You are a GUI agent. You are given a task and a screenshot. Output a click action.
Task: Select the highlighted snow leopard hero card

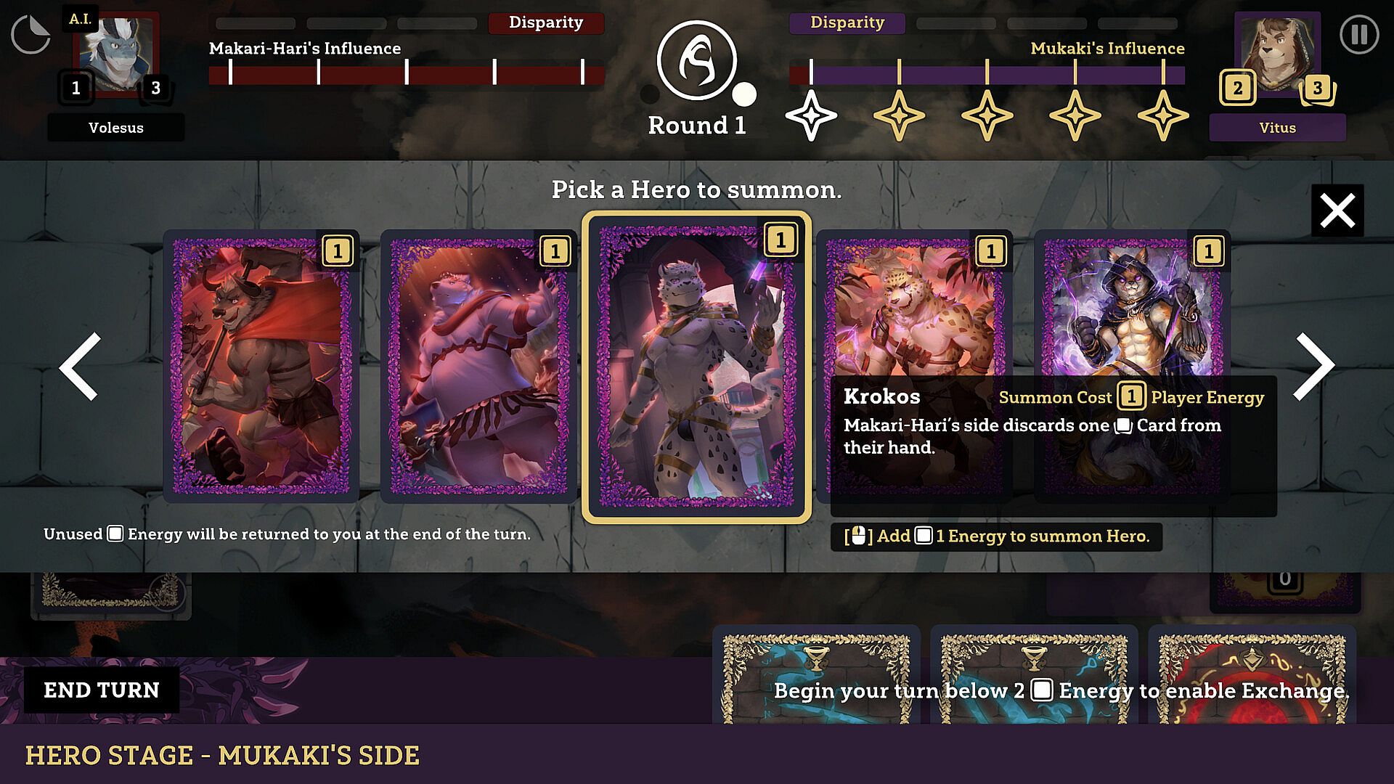697,367
